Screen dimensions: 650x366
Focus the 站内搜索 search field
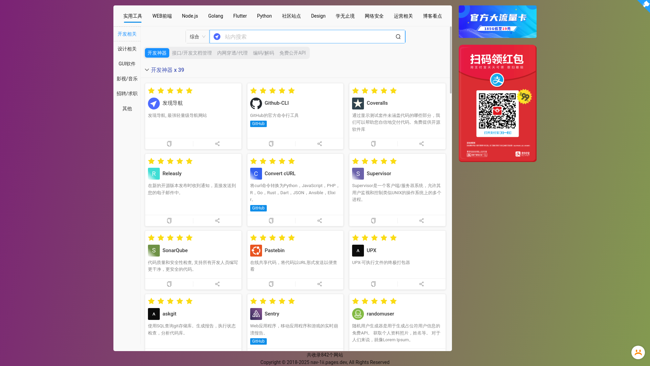[307, 37]
